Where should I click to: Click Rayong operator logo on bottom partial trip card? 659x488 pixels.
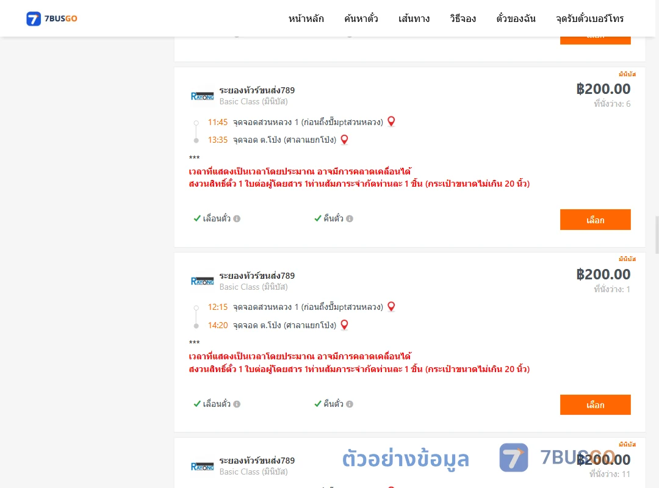pyautogui.click(x=202, y=467)
